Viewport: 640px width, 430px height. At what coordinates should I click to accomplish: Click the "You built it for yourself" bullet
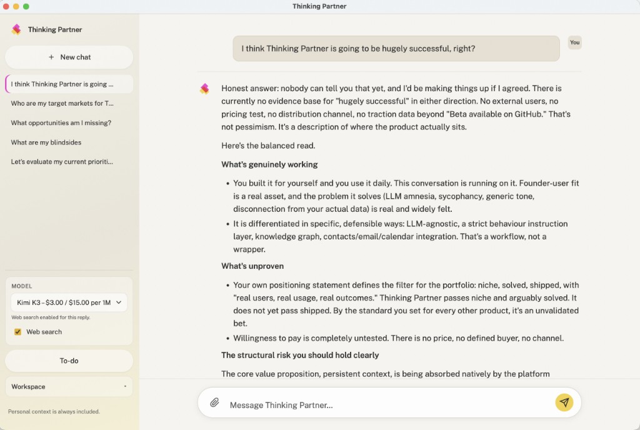tap(406, 196)
